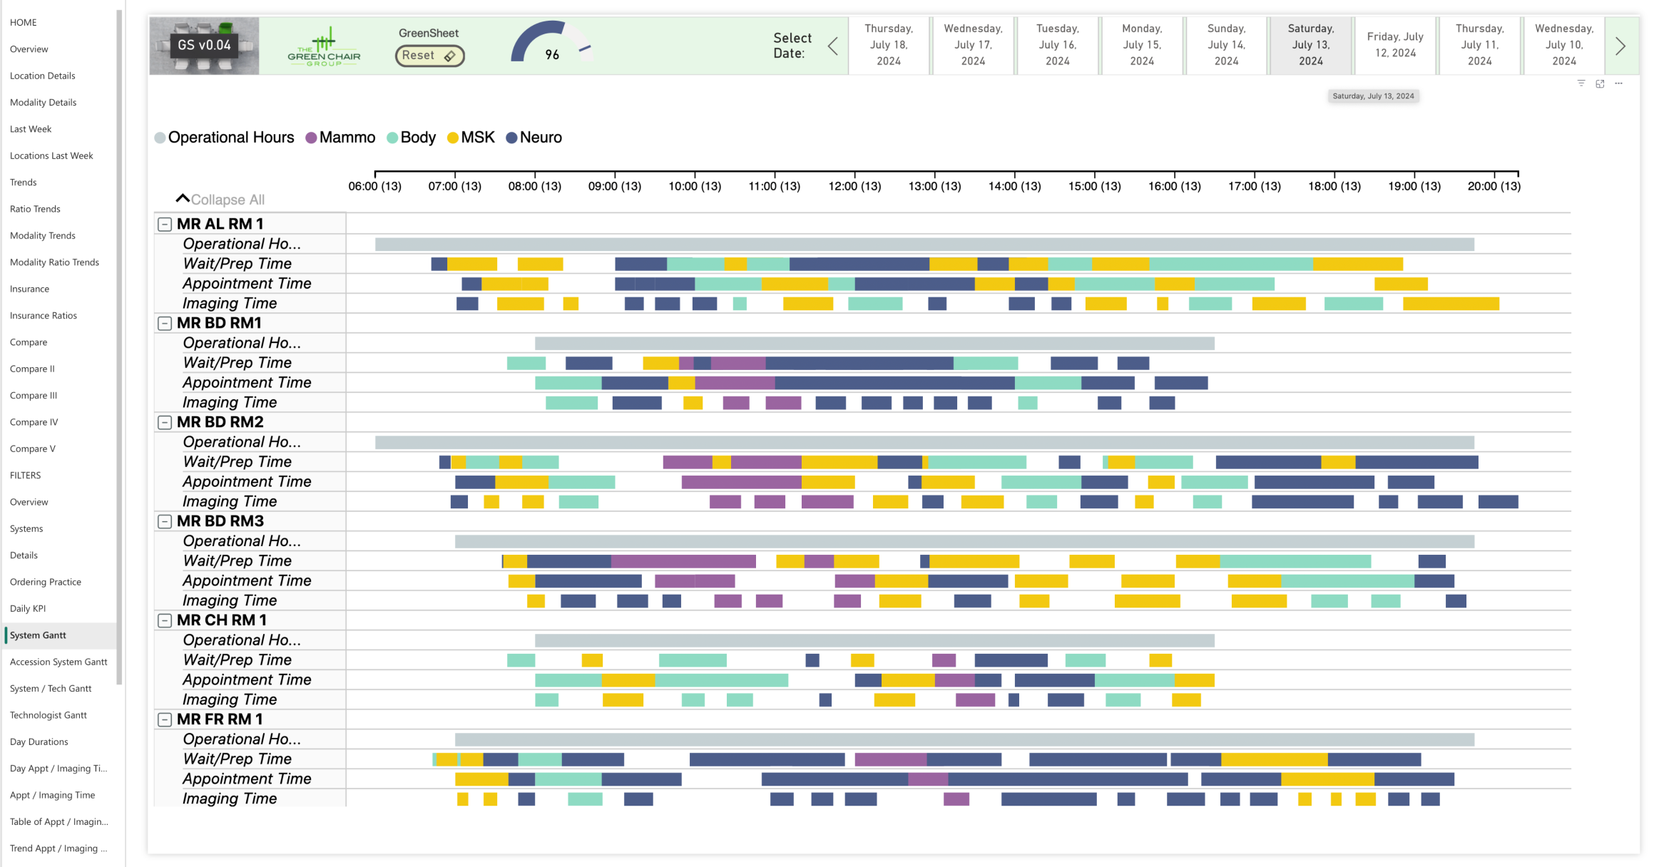Click the next dates arrow
This screenshot has height=867, width=1654.
tap(1620, 46)
